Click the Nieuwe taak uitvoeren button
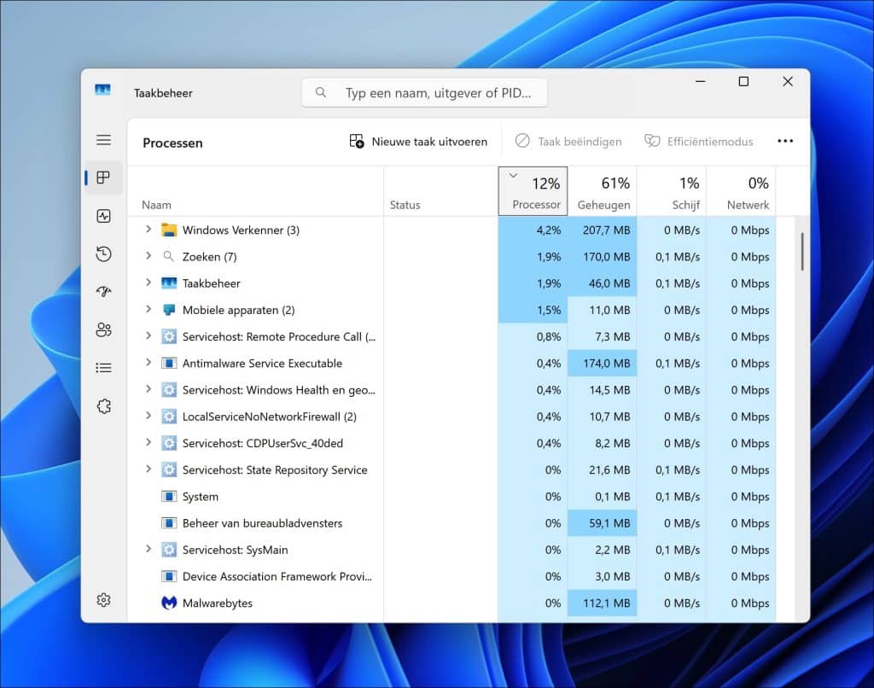This screenshot has width=874, height=688. click(x=418, y=141)
